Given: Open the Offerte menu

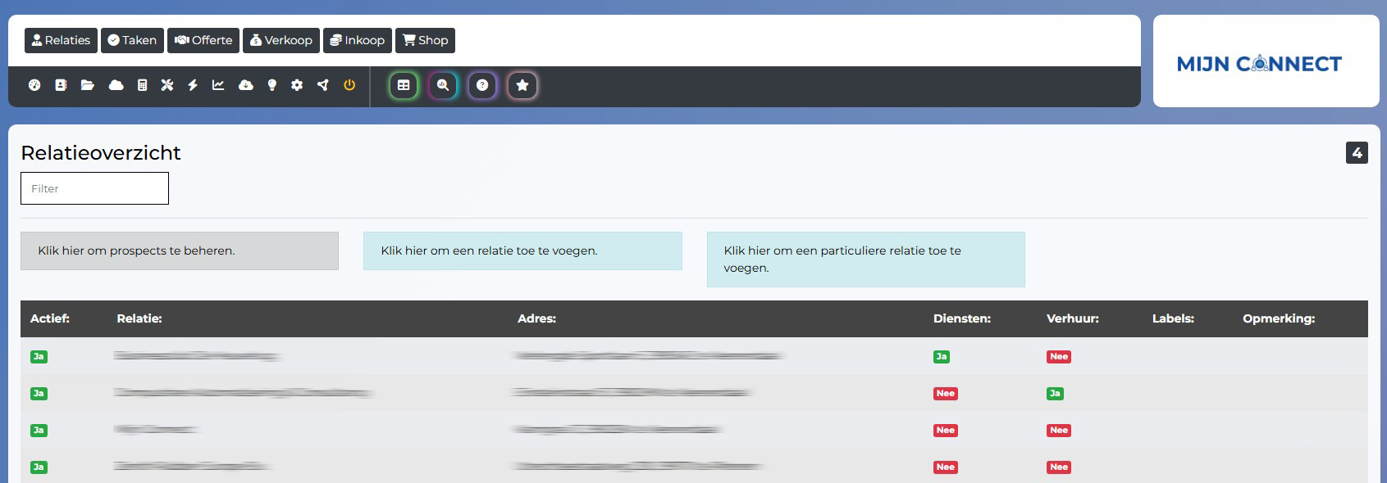Looking at the screenshot, I should coord(203,40).
